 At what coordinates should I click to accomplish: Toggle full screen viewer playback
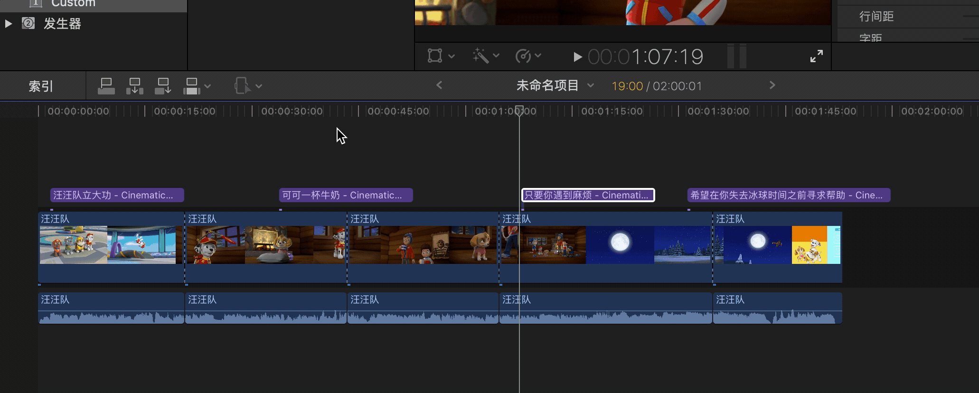[x=817, y=56]
